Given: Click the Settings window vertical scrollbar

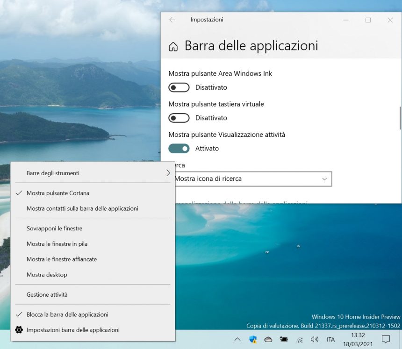Looking at the screenshot, I should pyautogui.click(x=400, y=118).
